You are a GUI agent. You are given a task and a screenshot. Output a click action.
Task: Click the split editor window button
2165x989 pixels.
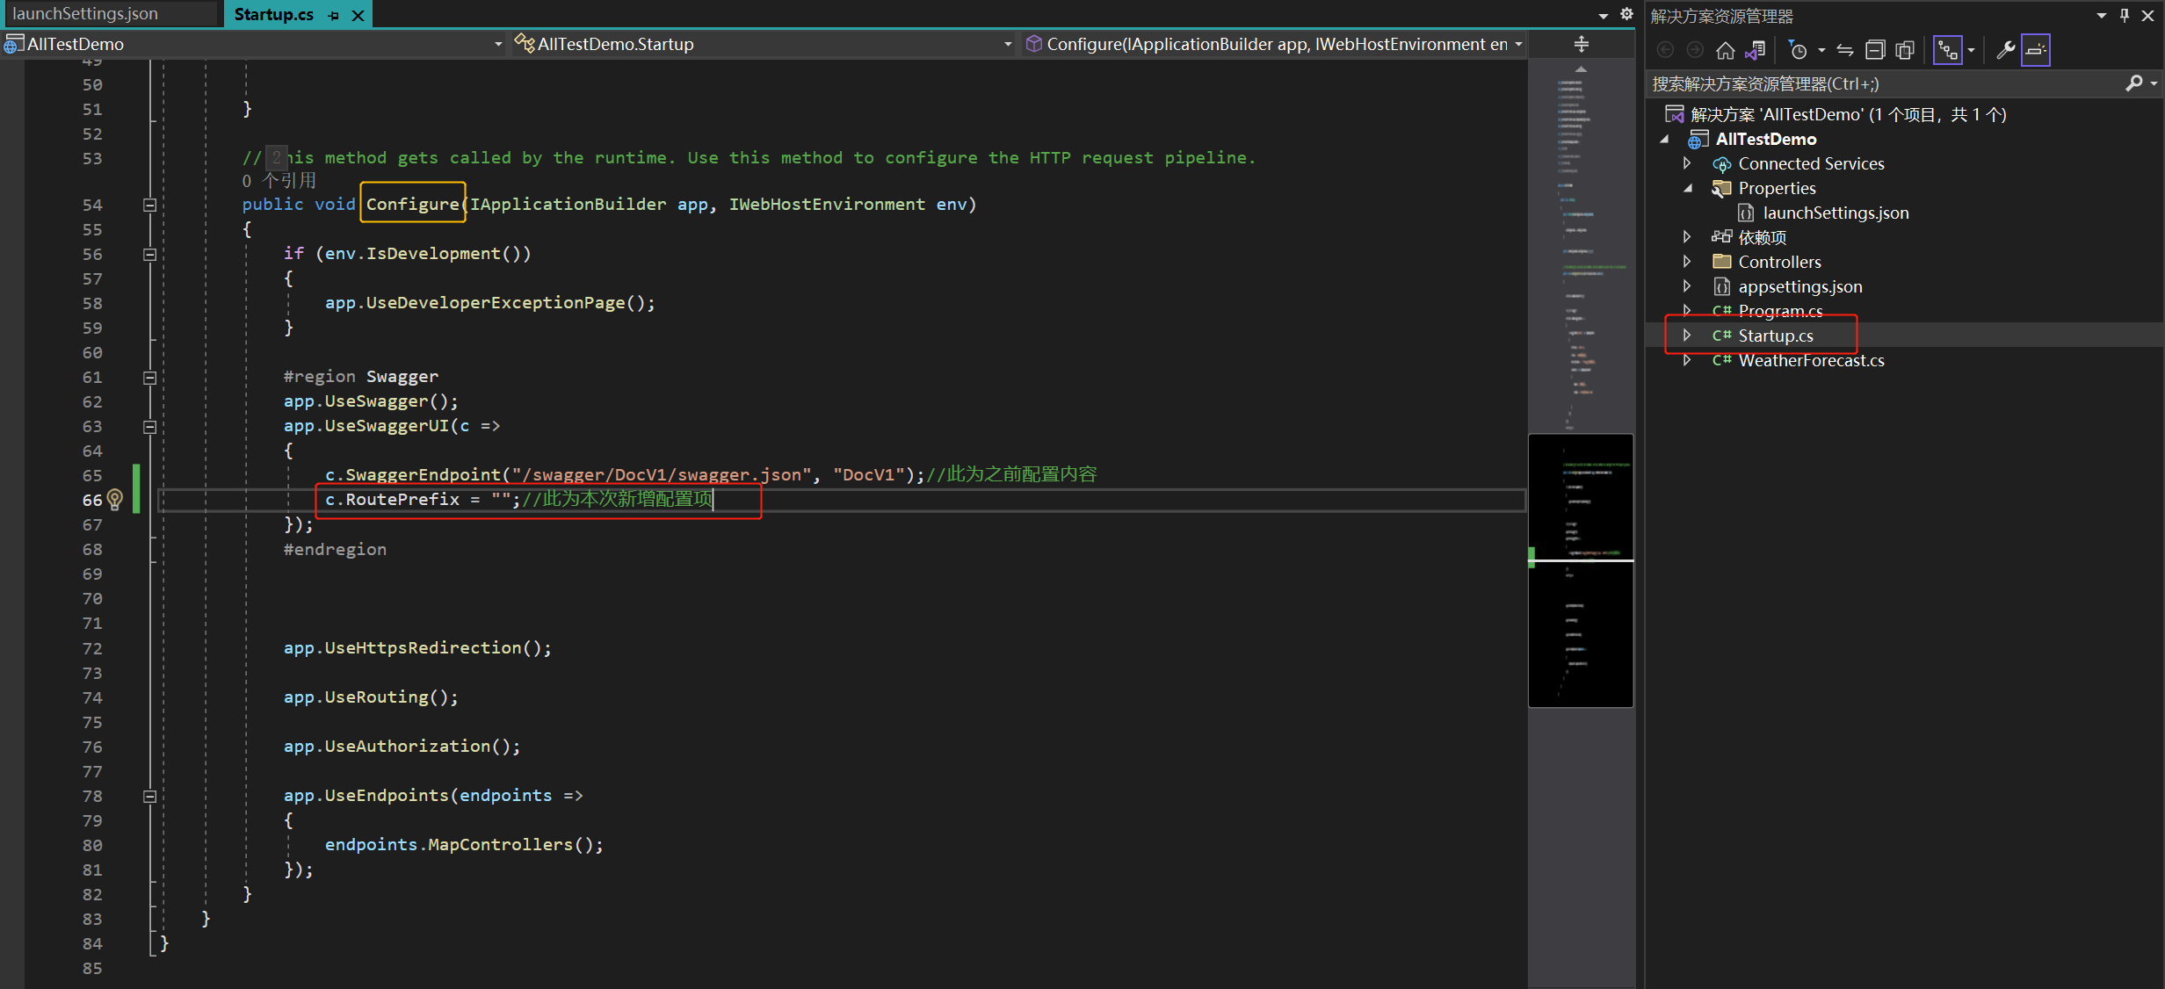tap(1581, 44)
